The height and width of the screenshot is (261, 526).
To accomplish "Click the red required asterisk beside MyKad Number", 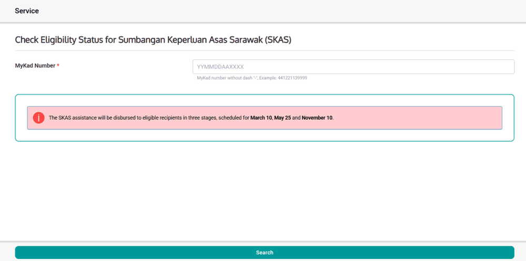I will pos(58,66).
